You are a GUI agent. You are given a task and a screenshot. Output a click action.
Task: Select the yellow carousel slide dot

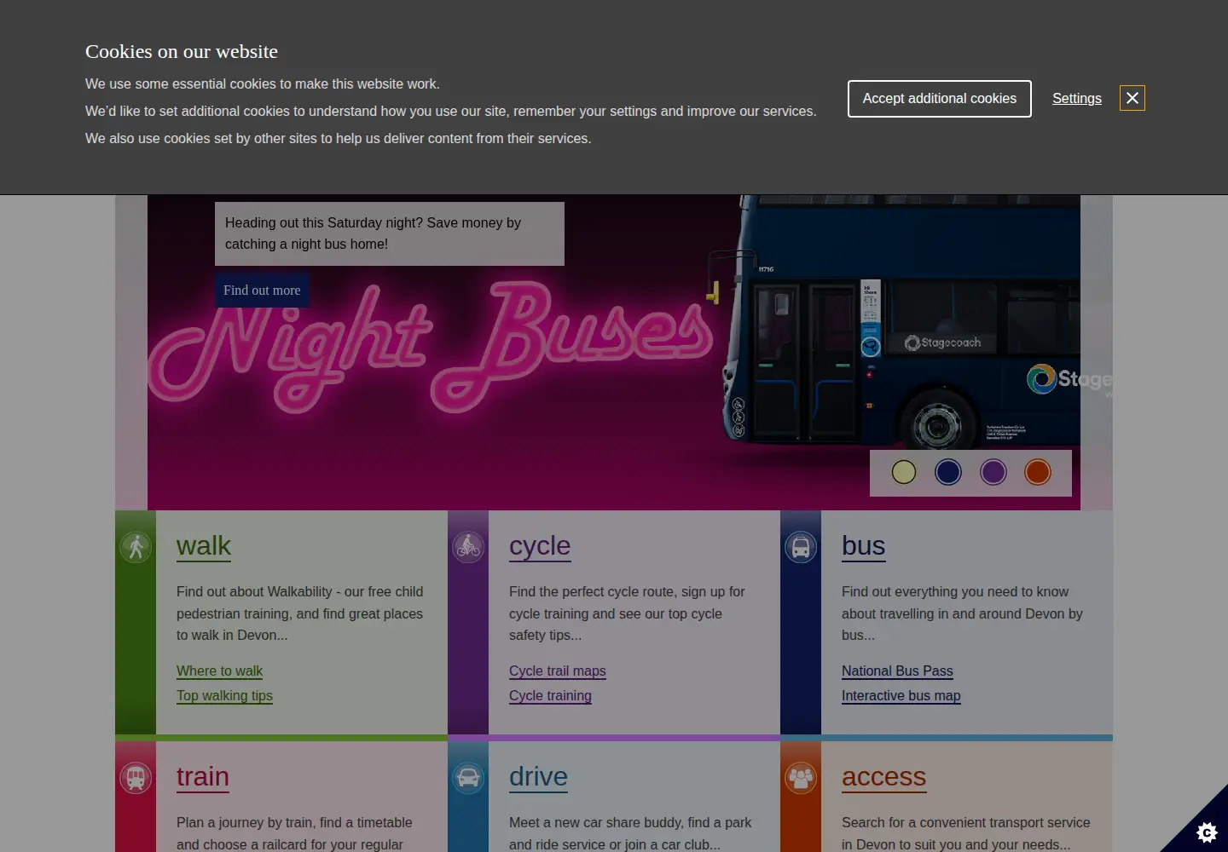pyautogui.click(x=904, y=472)
